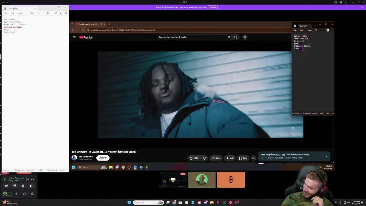Open the weather widget showing Mostly sunny

click(10, 203)
